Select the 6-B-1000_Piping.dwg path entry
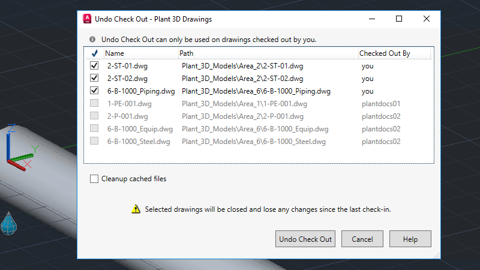 (x=256, y=91)
